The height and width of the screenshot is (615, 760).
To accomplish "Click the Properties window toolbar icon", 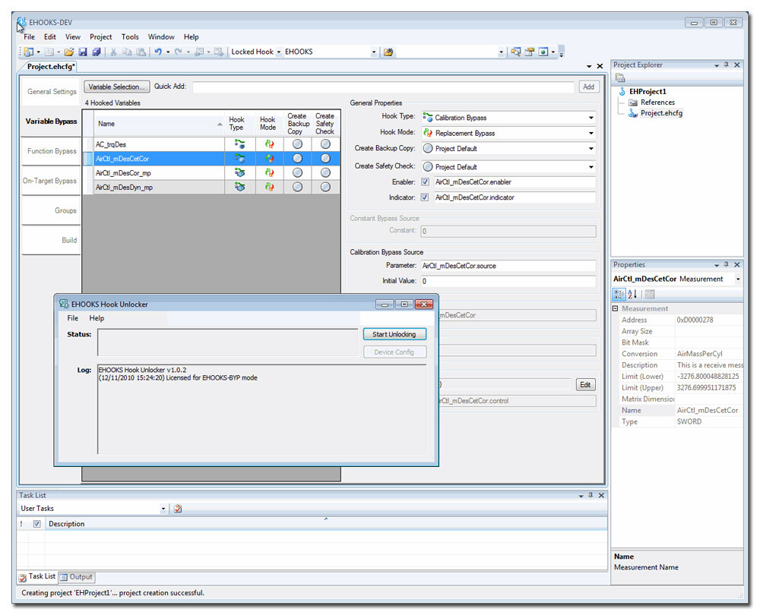I will [x=529, y=52].
